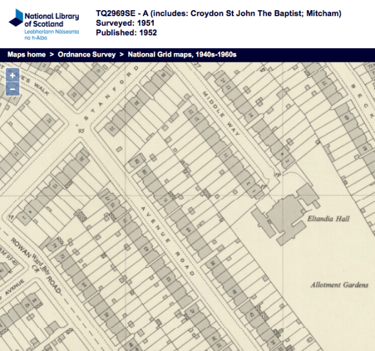Click the map zoom in plus button
The height and width of the screenshot is (351, 375).
coord(13,76)
